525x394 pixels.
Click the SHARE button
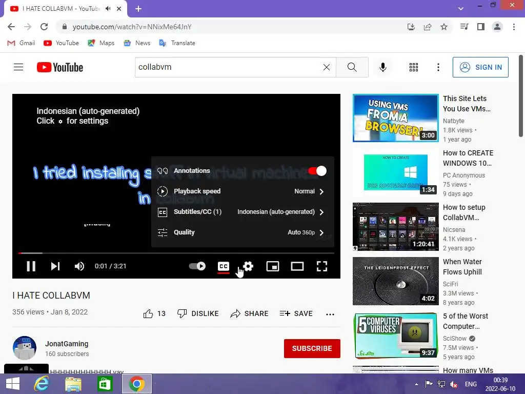click(x=250, y=313)
